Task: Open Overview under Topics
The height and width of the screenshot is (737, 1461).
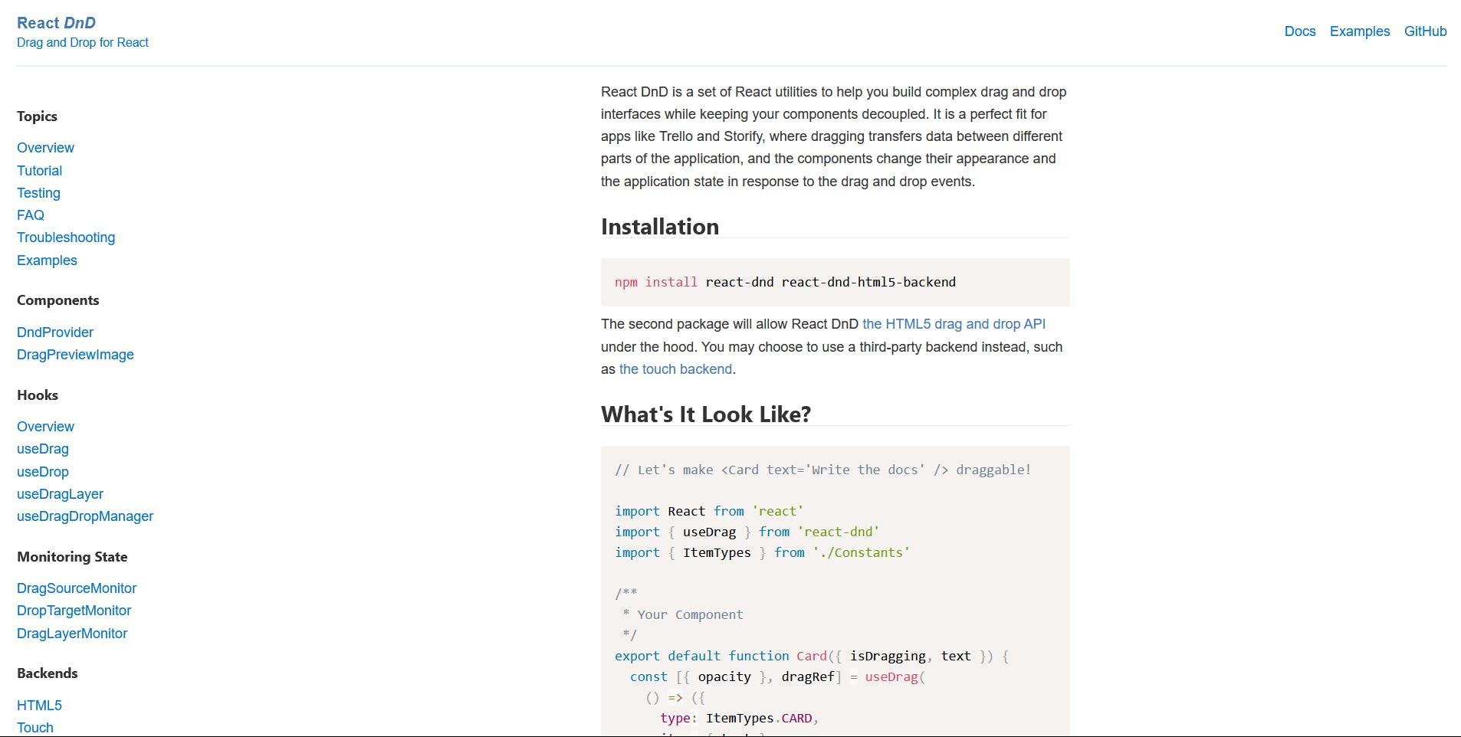Action: 45,148
